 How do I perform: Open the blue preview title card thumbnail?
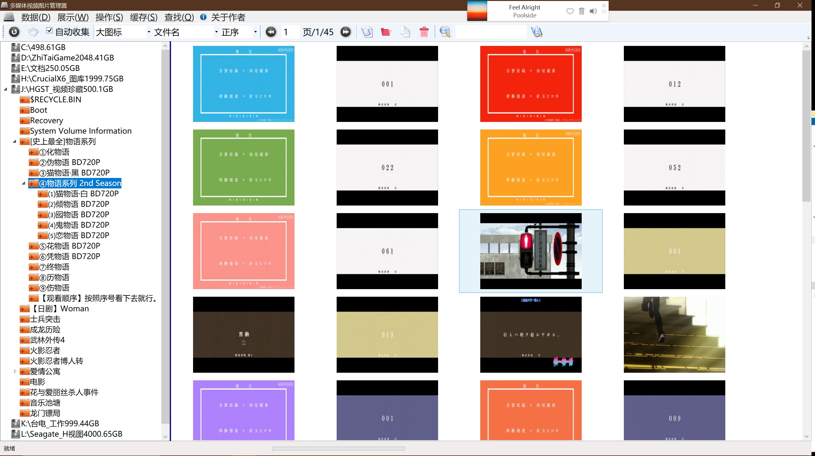[243, 84]
